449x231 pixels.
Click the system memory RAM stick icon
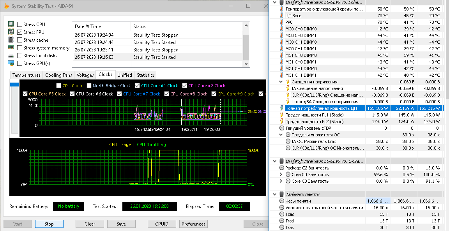11,48
